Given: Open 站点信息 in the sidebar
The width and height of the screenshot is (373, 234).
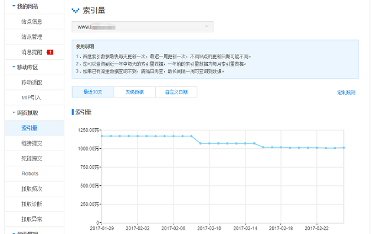Looking at the screenshot, I should (32, 22).
